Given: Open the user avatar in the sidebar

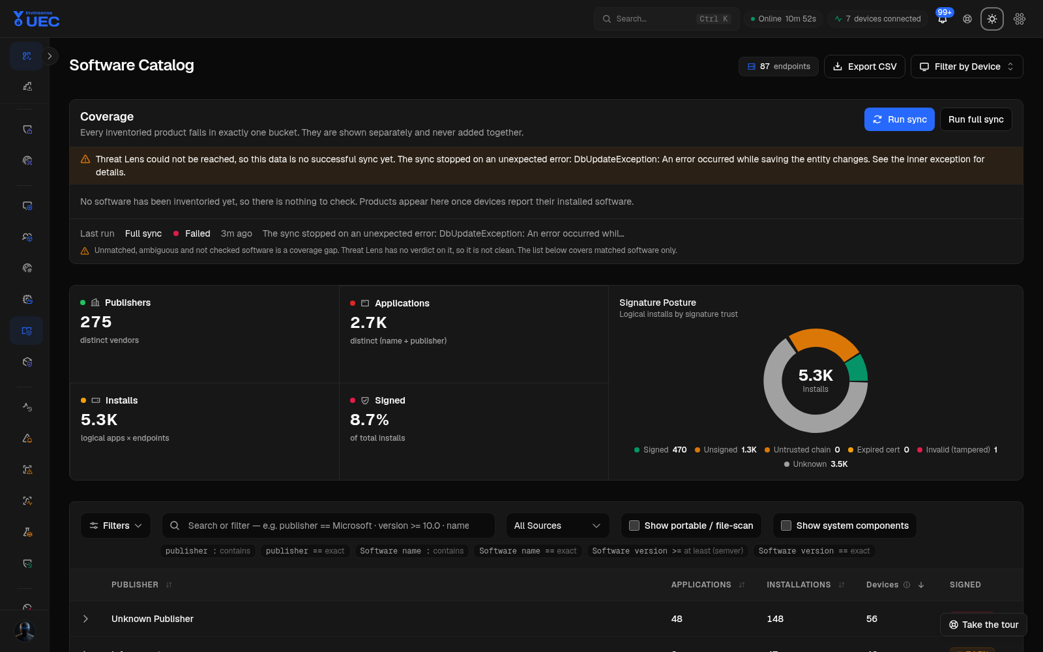Looking at the screenshot, I should click(x=25, y=631).
